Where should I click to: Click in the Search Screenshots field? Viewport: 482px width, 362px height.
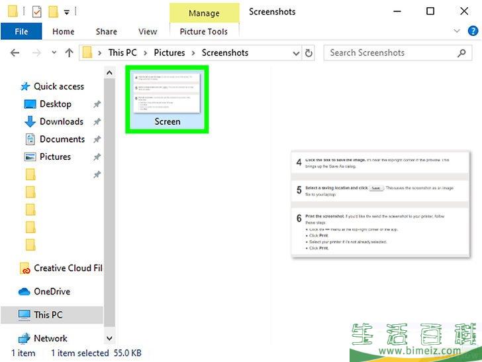tap(387, 53)
